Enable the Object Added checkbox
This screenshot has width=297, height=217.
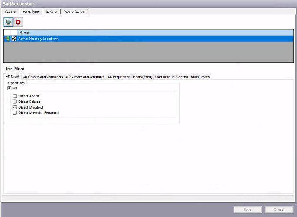point(15,96)
